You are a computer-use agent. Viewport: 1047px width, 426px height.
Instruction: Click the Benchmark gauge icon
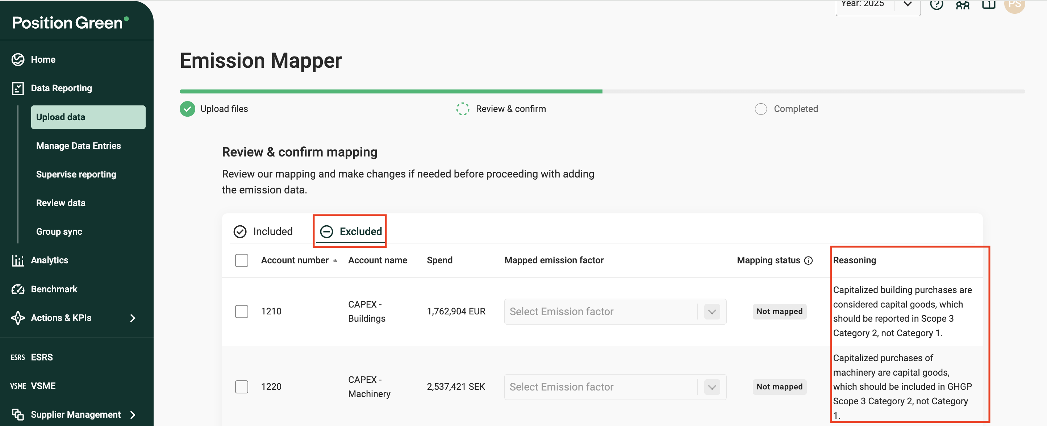tap(18, 289)
